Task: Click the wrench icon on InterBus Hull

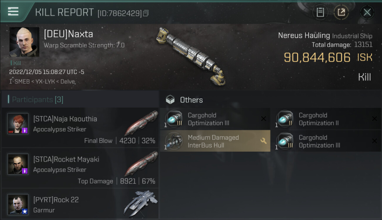Action: pyautogui.click(x=263, y=141)
